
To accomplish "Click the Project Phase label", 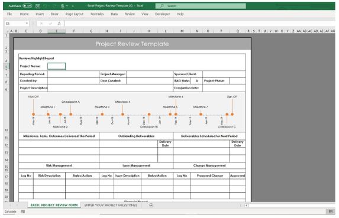I will pyautogui.click(x=214, y=81).
